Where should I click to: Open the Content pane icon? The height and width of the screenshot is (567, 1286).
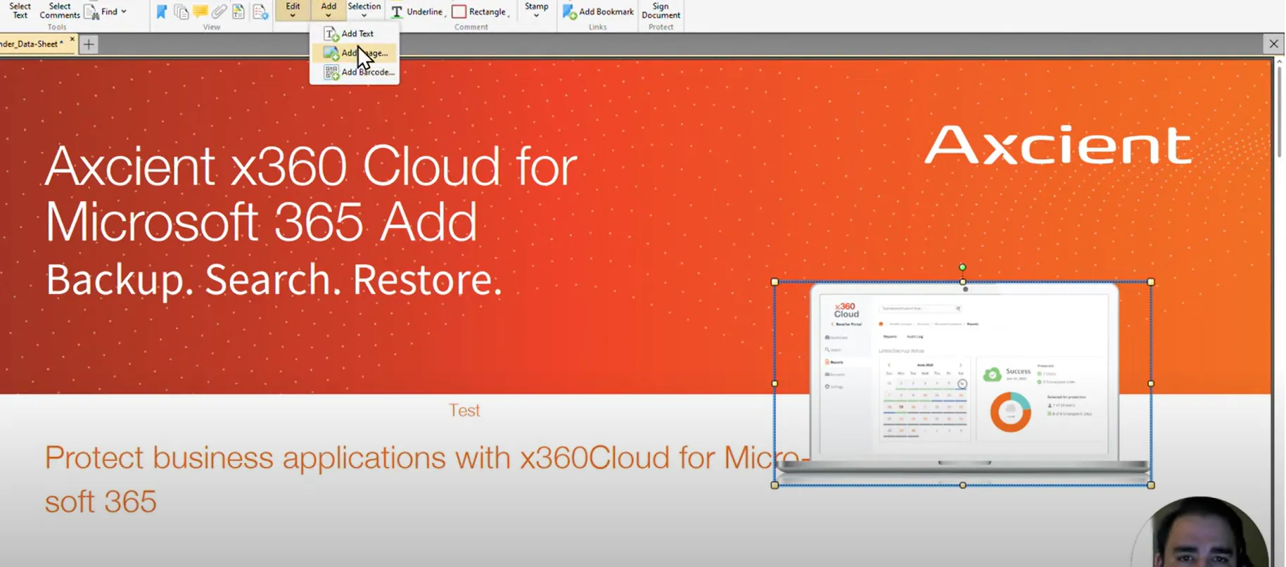[238, 12]
